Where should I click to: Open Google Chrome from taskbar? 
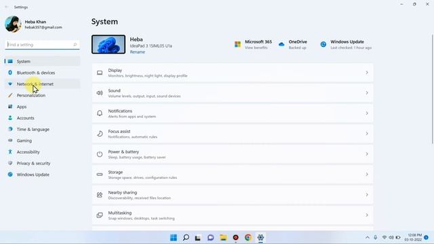click(x=248, y=237)
